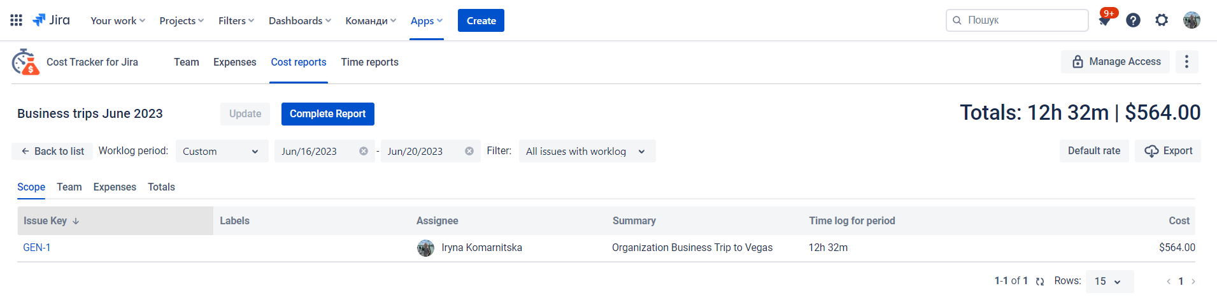Expand the Filters menu
Screen dimensions: 1217x302
coord(236,20)
